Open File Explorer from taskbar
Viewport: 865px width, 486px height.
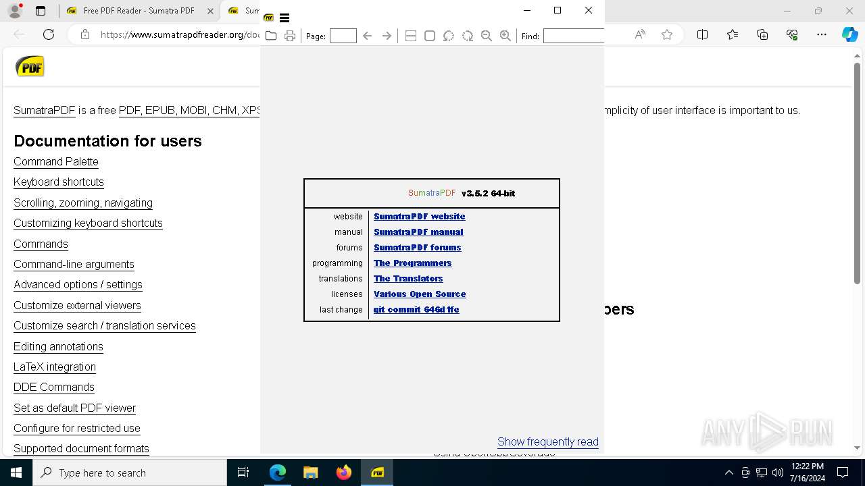pyautogui.click(x=310, y=473)
